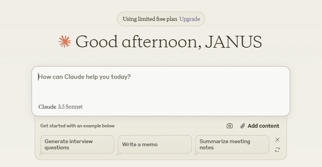This screenshot has height=167, width=322.
Task: Click the camera screenshot capture icon
Action: pyautogui.click(x=230, y=126)
